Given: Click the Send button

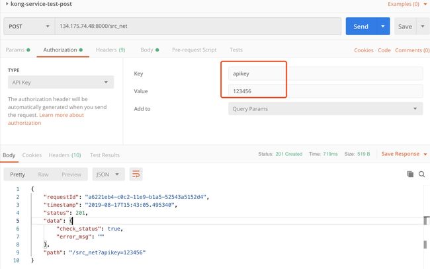Looking at the screenshot, I should 361,26.
